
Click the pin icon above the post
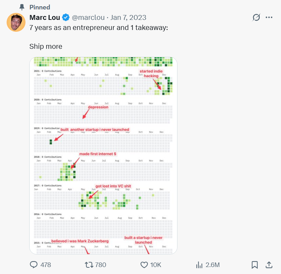coord(23,7)
